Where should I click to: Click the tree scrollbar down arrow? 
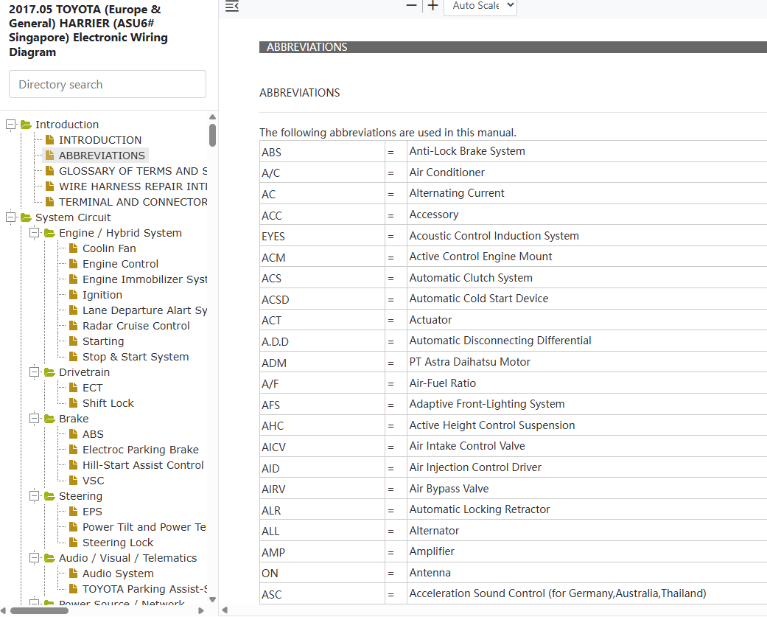pyautogui.click(x=212, y=599)
